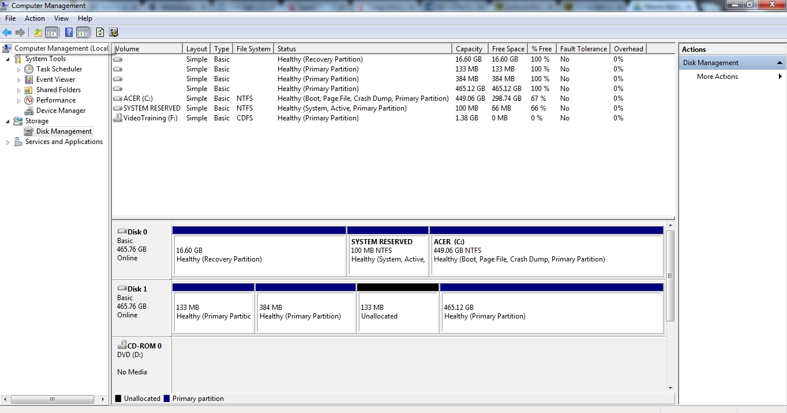
Task: Click the Performance gauge icon in tree
Action: 29,100
